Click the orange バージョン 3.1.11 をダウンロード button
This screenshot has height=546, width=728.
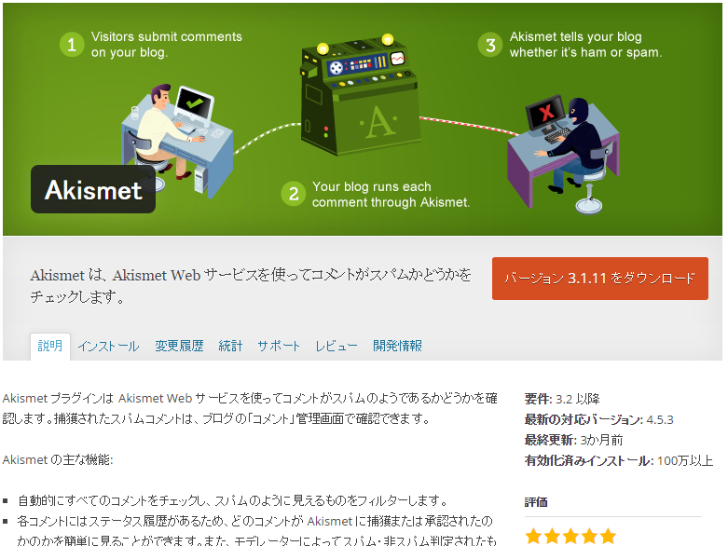click(600, 279)
